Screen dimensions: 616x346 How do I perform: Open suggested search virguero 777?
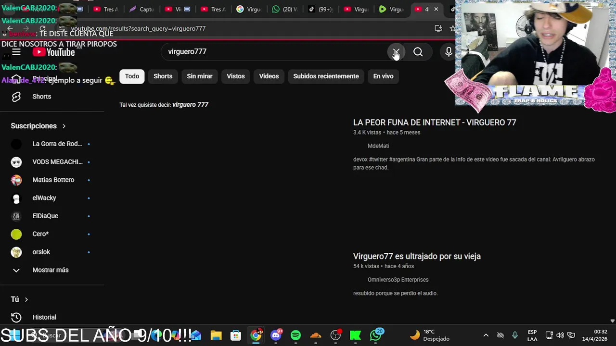[x=190, y=105]
